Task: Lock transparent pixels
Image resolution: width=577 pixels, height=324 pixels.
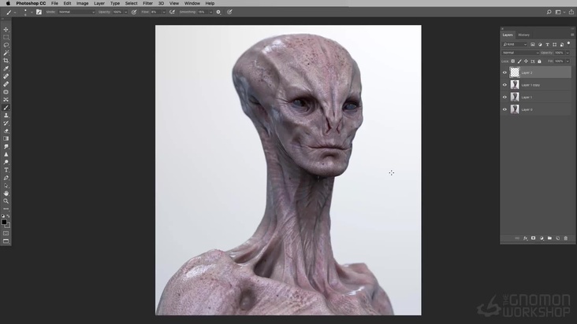Action: (512, 61)
